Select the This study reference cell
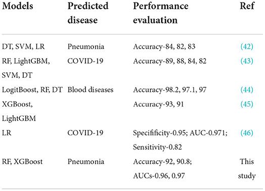This screenshot has height=191, width=265. 247,169
